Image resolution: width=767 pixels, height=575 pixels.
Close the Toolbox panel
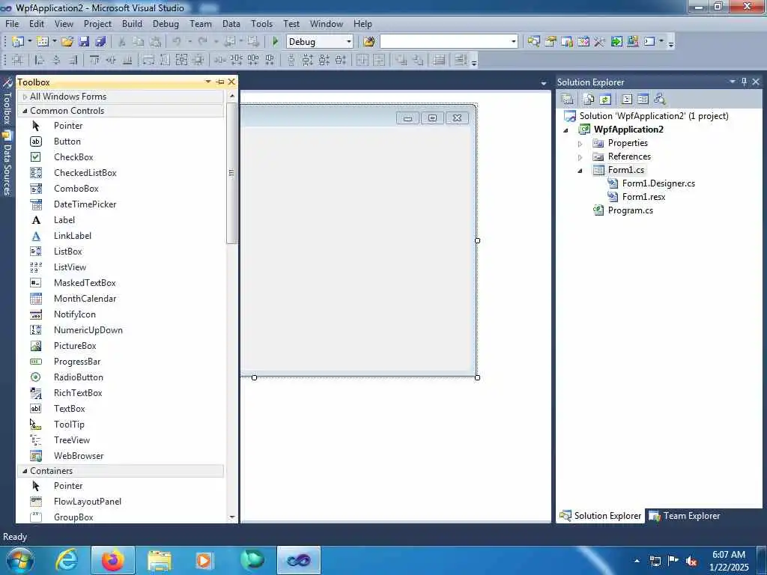[x=232, y=82]
